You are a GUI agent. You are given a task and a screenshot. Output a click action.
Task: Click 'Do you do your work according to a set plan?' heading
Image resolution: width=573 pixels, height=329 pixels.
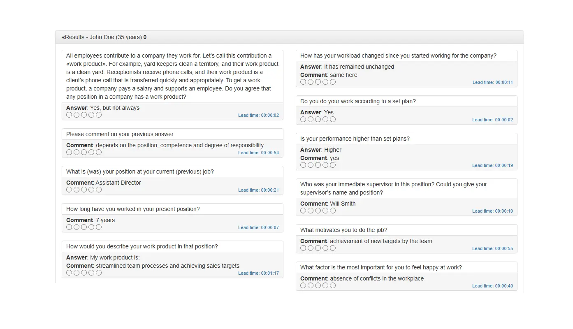[x=358, y=102]
